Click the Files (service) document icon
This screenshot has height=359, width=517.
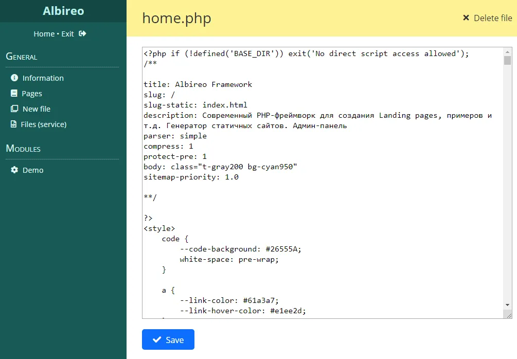tap(14, 124)
